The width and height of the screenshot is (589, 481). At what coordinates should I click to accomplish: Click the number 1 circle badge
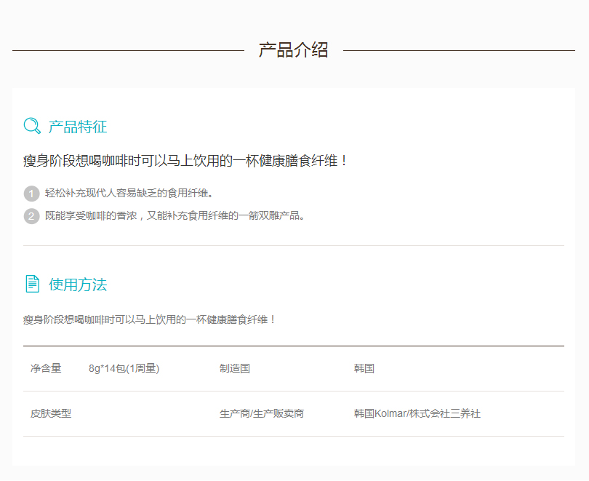pyautogui.click(x=31, y=194)
